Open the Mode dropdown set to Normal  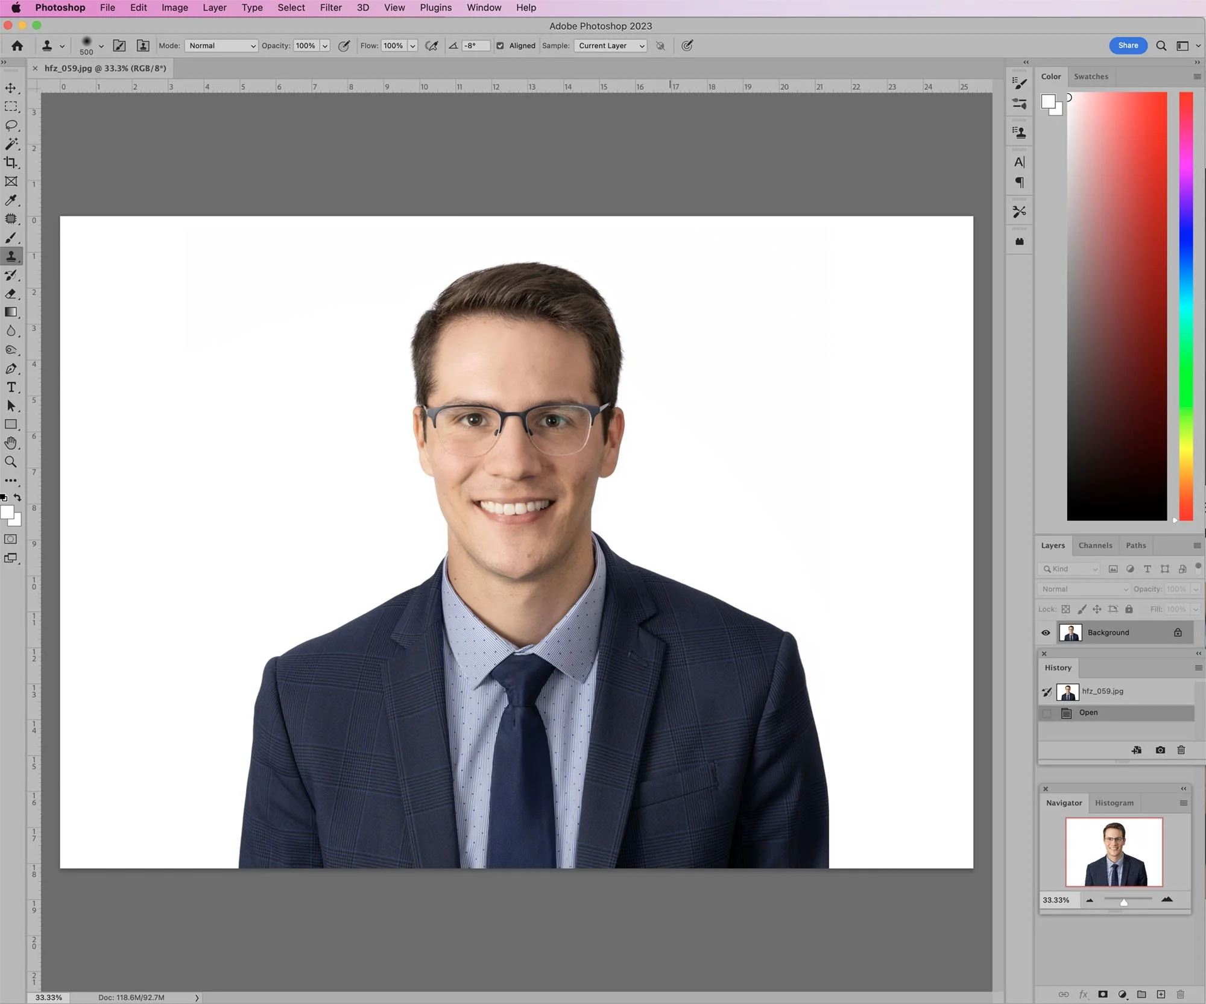[x=221, y=46]
